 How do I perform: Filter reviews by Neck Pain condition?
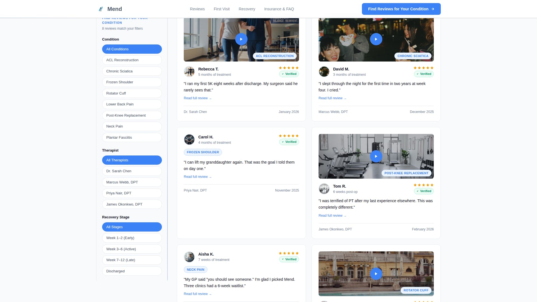[x=132, y=126]
